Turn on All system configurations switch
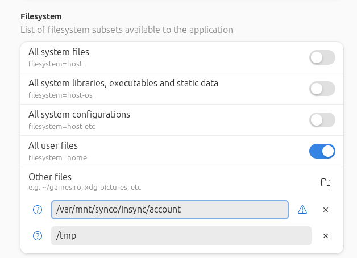The height and width of the screenshot is (258, 357). click(x=322, y=120)
